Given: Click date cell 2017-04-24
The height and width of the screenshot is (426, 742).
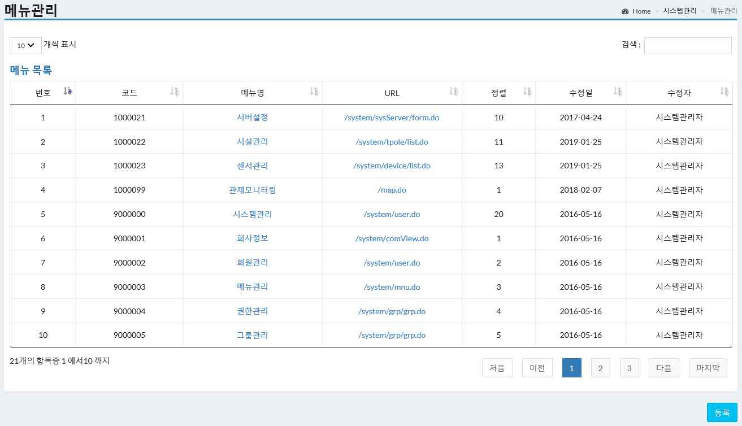Looking at the screenshot, I should coord(581,118).
